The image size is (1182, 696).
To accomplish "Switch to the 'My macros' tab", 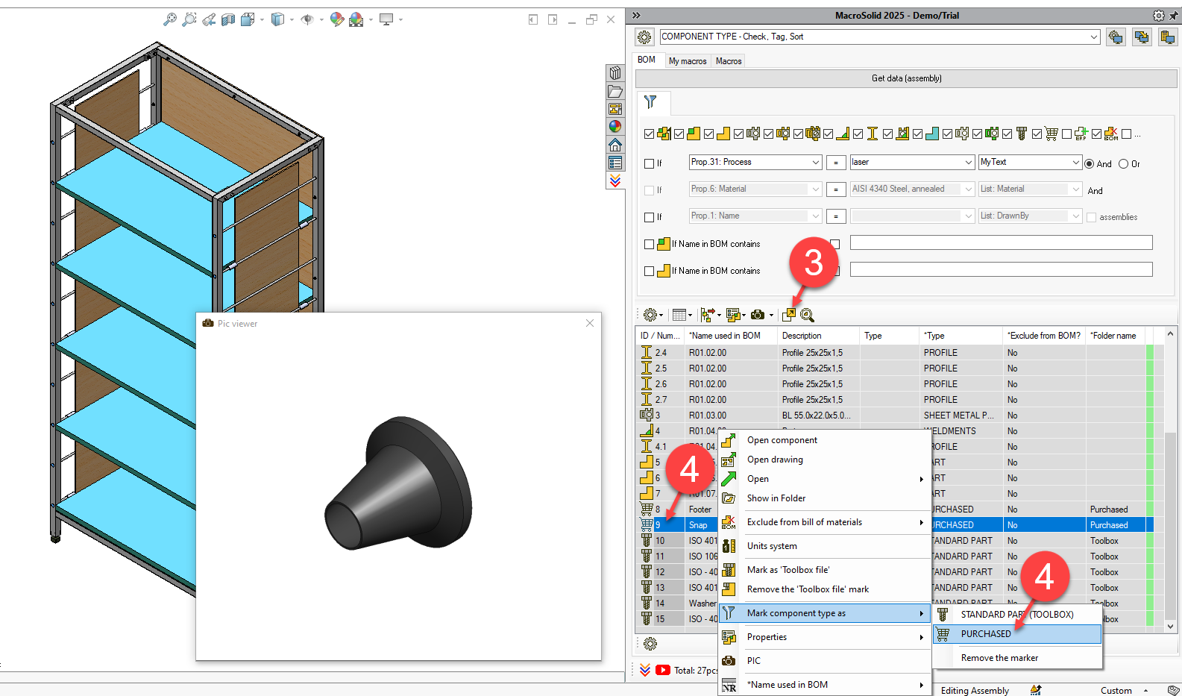I will coord(688,61).
